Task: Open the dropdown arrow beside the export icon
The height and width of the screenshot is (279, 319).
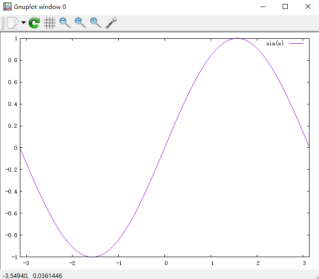Action: click(x=23, y=23)
